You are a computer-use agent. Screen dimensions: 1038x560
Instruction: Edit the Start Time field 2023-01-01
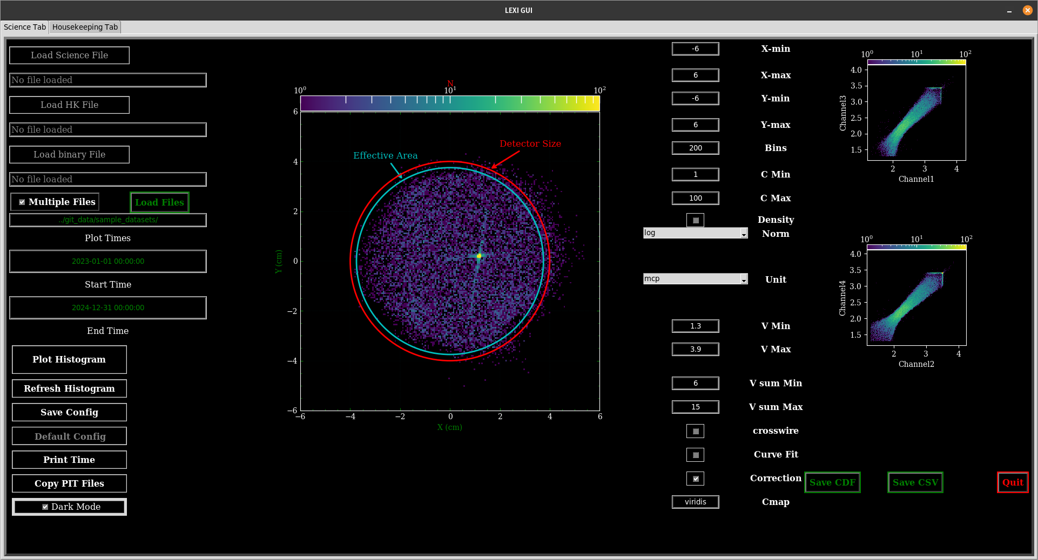pos(108,261)
